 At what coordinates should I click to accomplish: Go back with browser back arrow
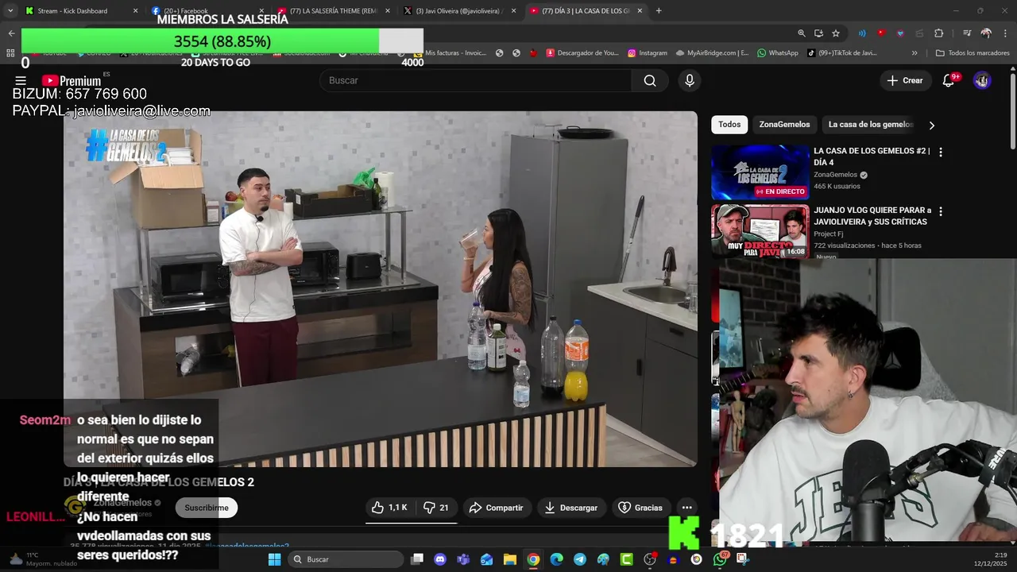[11, 33]
